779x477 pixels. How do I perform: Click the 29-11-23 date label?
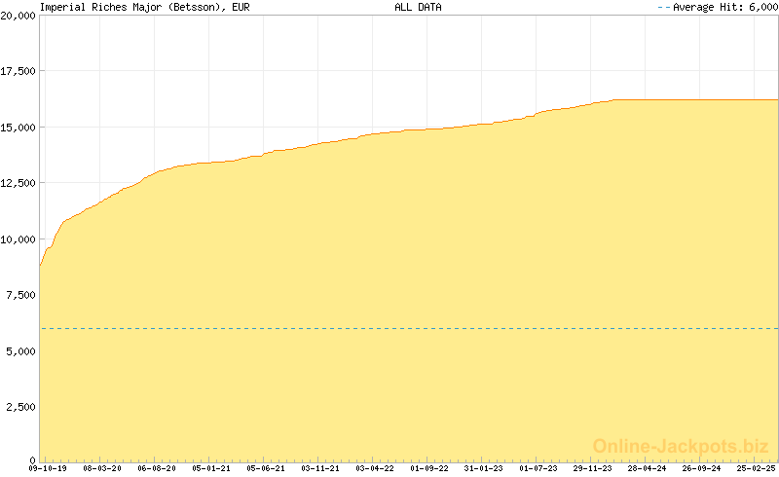tap(593, 468)
